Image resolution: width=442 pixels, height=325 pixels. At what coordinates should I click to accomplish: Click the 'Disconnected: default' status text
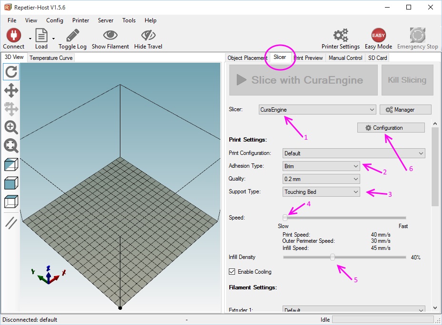[x=30, y=320]
